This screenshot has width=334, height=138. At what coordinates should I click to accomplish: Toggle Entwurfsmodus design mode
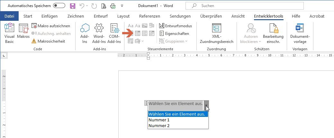[x=176, y=26]
